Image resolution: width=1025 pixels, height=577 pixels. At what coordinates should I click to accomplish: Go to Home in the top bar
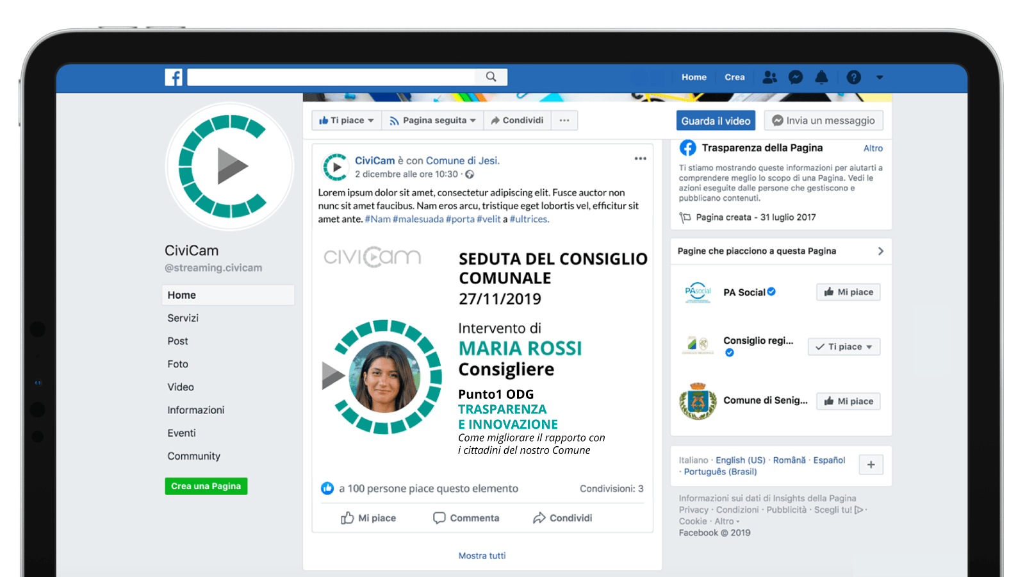(694, 77)
